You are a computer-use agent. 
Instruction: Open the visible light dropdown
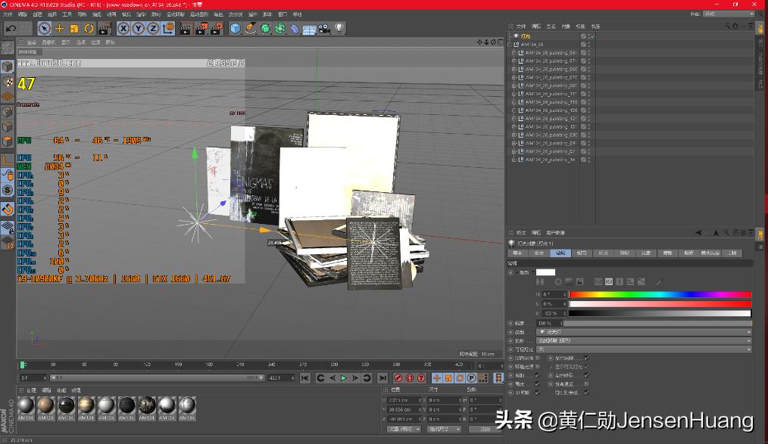click(x=644, y=349)
